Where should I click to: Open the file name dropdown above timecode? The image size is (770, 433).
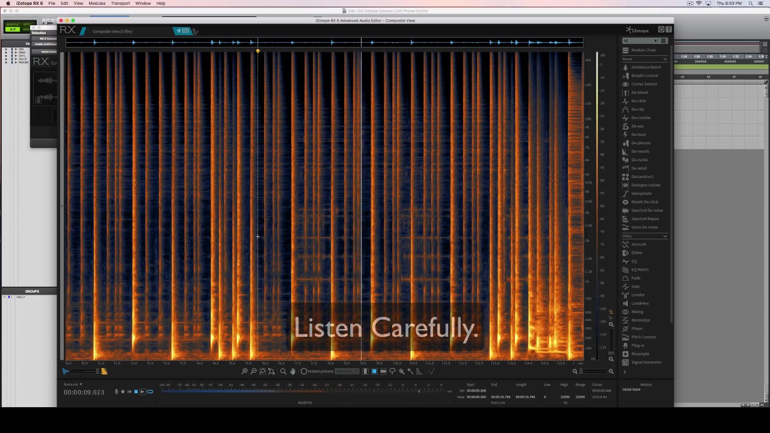pos(73,384)
